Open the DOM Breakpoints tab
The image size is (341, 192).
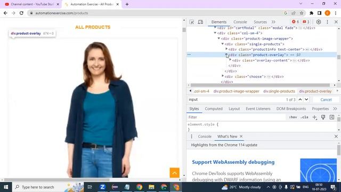pos(291,109)
